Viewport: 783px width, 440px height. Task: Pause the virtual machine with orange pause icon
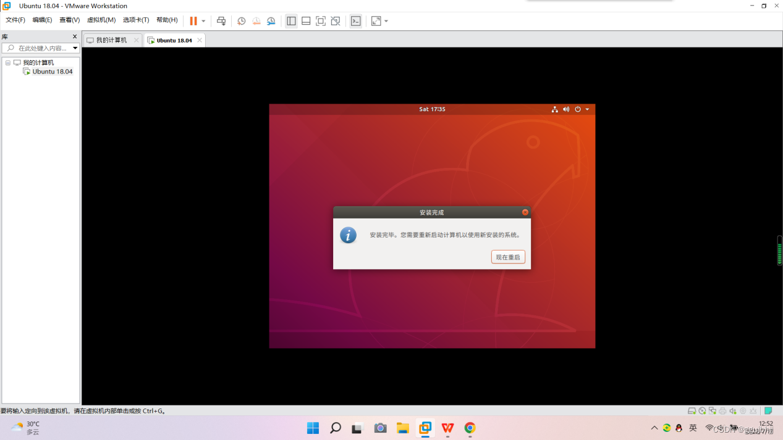193,21
